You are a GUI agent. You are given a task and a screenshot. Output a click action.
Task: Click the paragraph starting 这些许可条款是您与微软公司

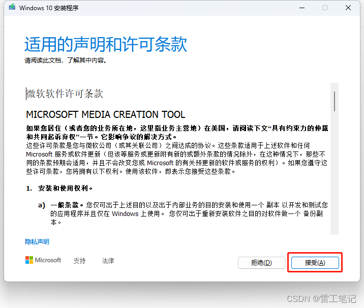coord(177,159)
